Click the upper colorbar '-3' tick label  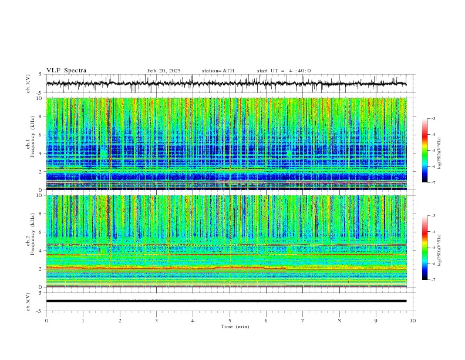433,118
